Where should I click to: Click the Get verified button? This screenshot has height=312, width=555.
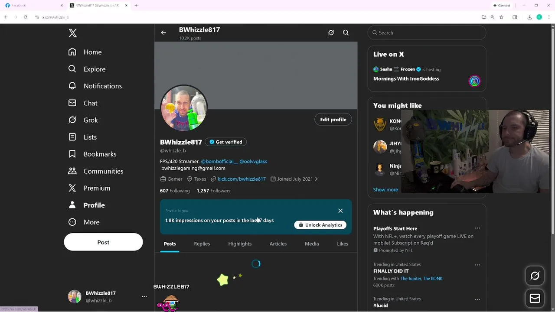pos(225,142)
